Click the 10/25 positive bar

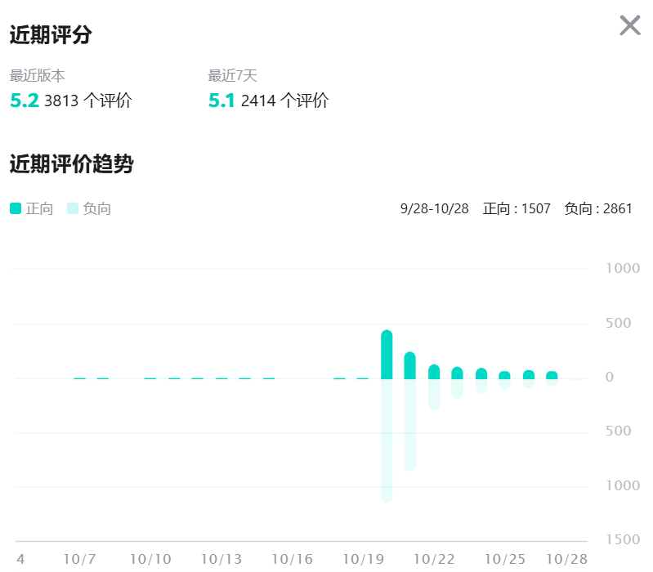tap(505, 375)
